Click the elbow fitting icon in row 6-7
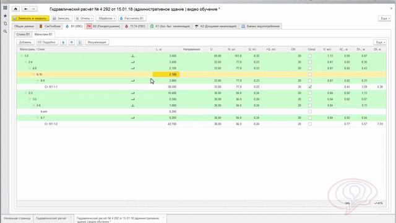The image size is (396, 223). [x=133, y=118]
